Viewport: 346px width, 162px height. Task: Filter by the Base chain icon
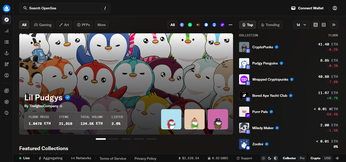pos(206,25)
